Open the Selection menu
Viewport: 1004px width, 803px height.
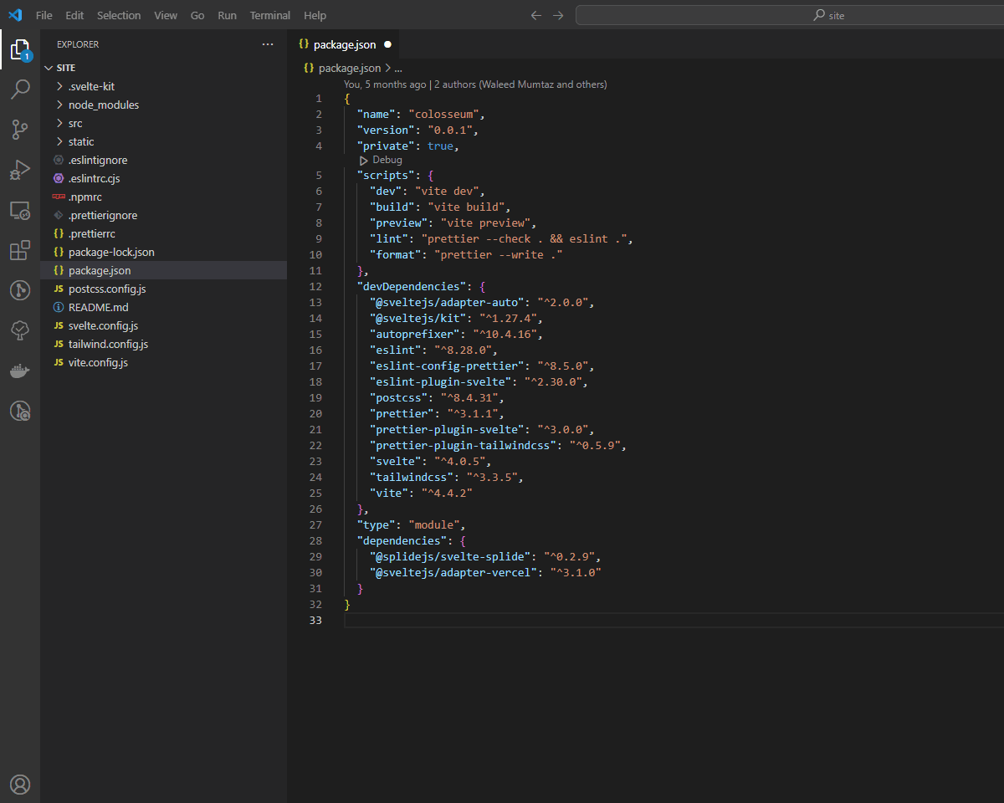pos(119,15)
